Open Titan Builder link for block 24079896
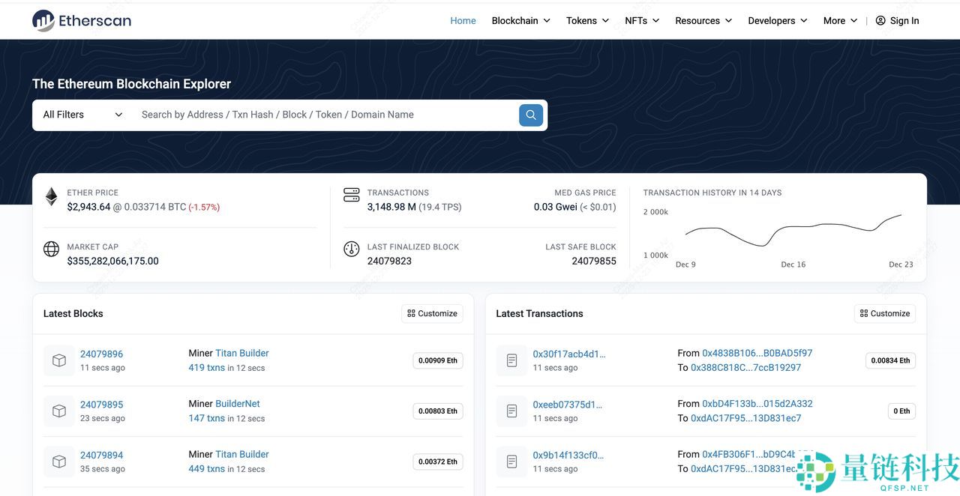Image resolution: width=960 pixels, height=496 pixels. pyautogui.click(x=242, y=353)
